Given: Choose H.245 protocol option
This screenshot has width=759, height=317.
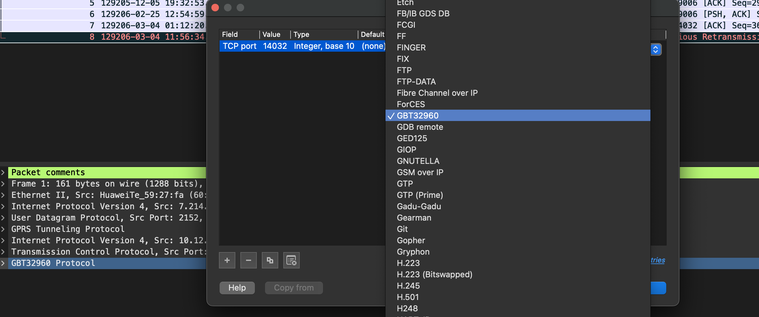Looking at the screenshot, I should tap(408, 286).
